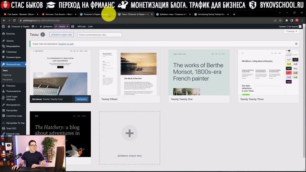
Task: Bookmark the page with the star icon
Action: [x=281, y=20]
